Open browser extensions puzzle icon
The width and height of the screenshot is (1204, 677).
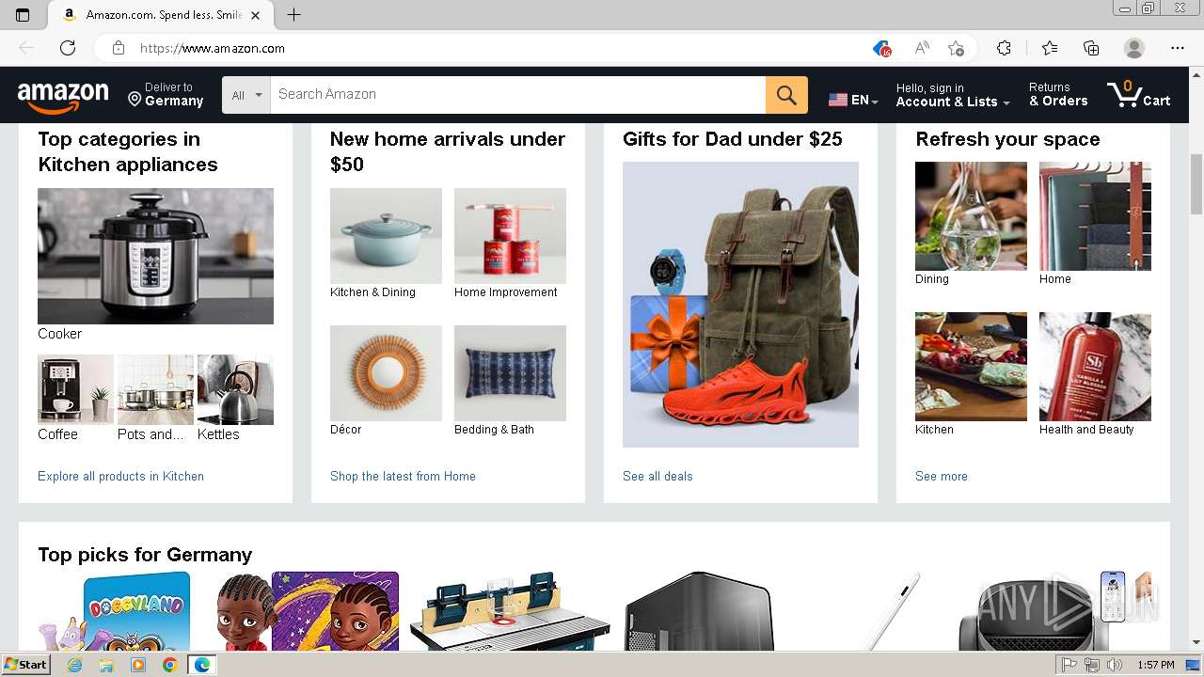point(1004,48)
